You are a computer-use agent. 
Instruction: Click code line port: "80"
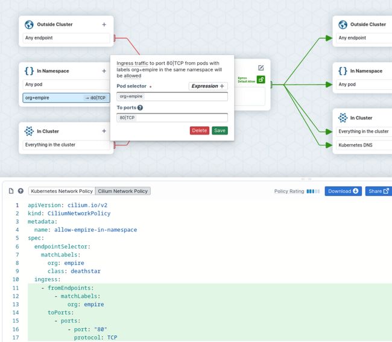(87, 329)
